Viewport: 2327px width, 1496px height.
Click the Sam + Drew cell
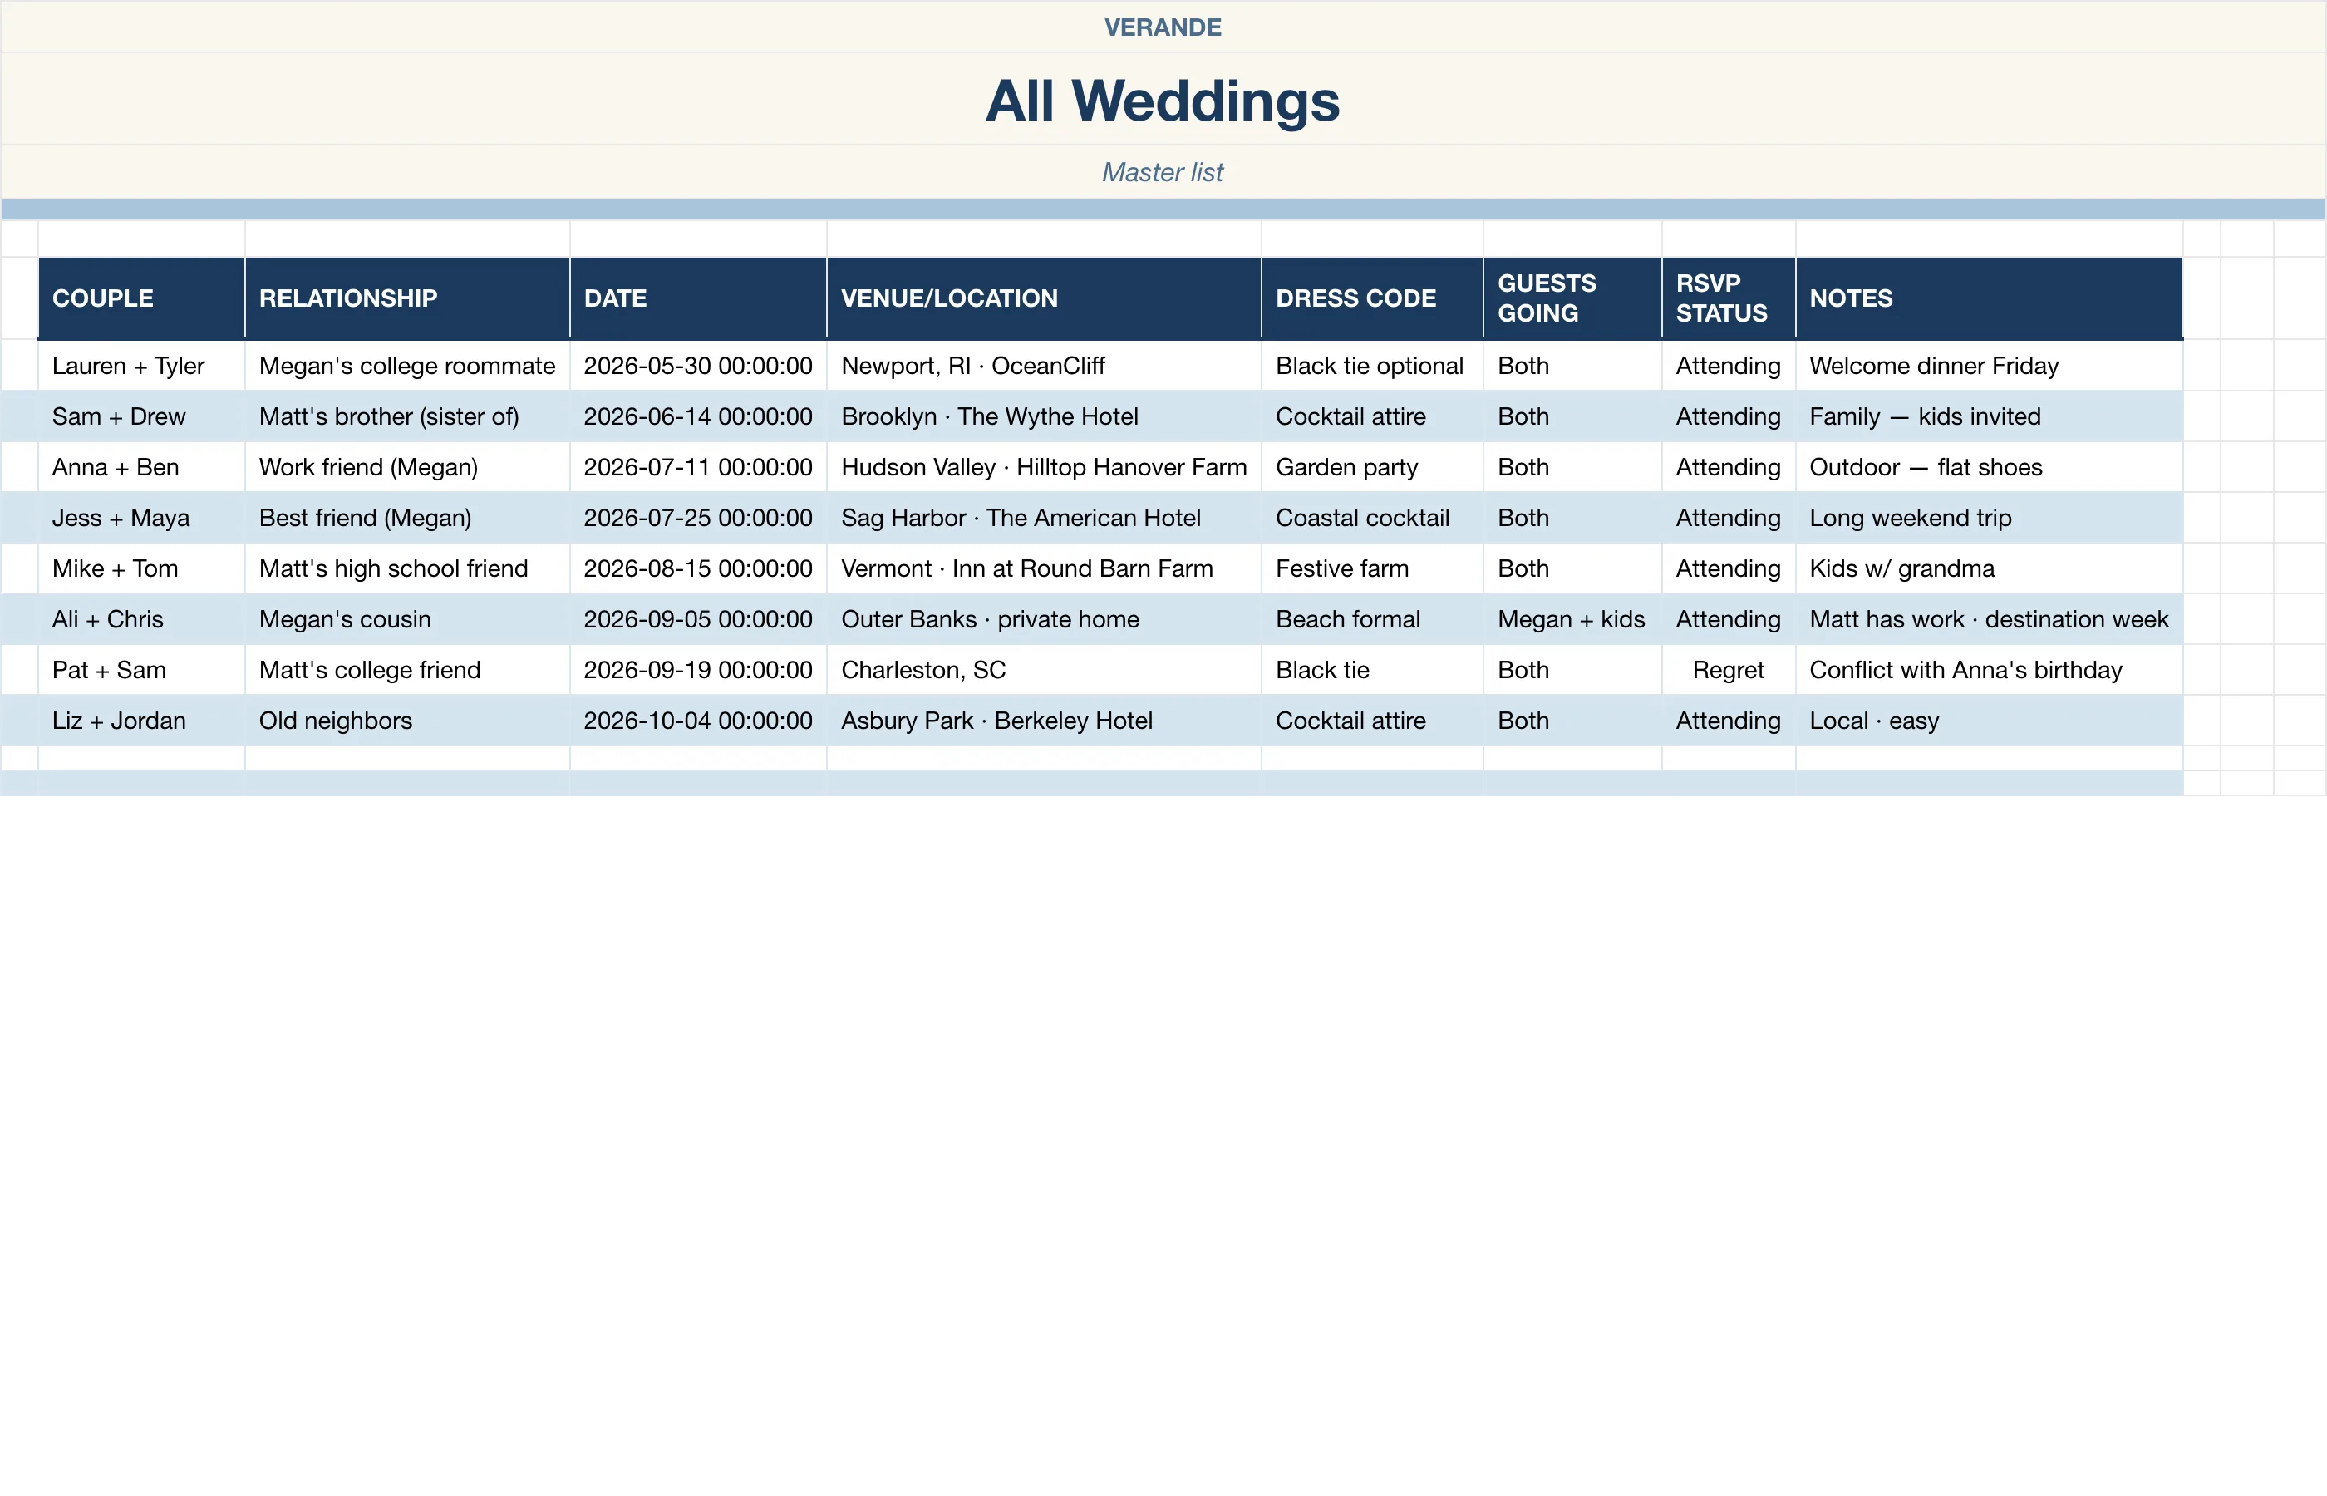(142, 416)
